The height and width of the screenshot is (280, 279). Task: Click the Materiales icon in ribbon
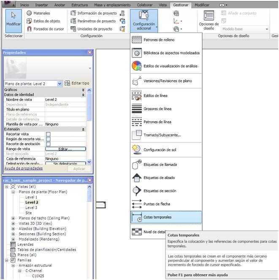point(30,13)
